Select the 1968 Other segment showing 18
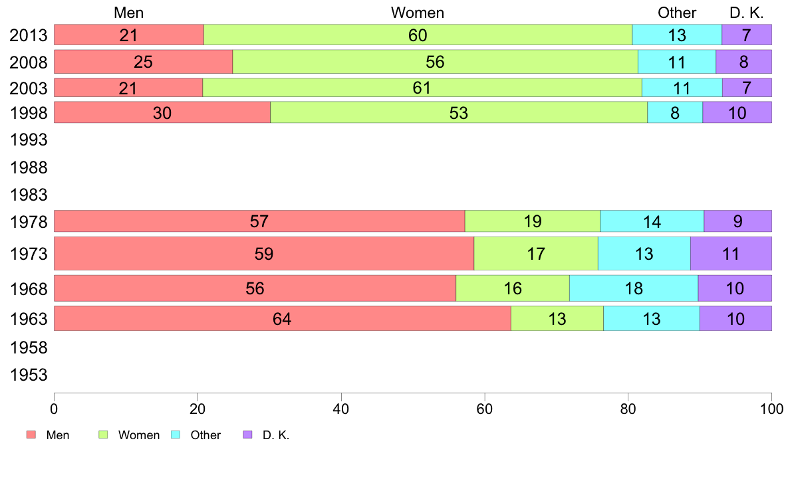Viewport: 790px width, 489px height. click(634, 288)
